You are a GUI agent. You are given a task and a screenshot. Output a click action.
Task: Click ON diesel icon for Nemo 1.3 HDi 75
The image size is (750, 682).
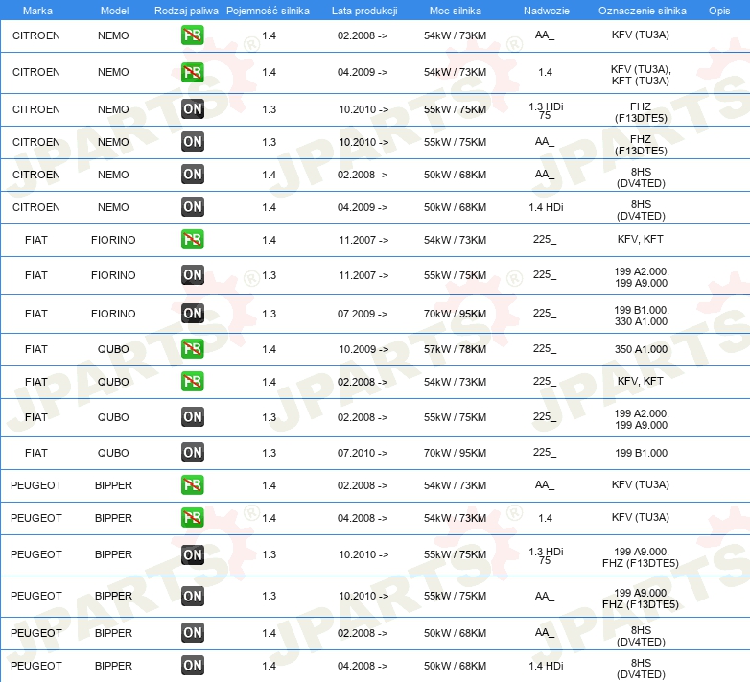pyautogui.click(x=192, y=109)
